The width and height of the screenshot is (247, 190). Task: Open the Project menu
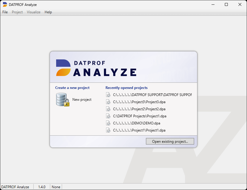pyautogui.click(x=17, y=12)
